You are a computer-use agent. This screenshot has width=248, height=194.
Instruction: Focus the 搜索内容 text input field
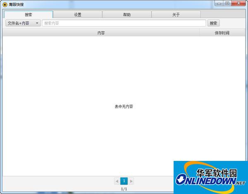click(x=124, y=23)
